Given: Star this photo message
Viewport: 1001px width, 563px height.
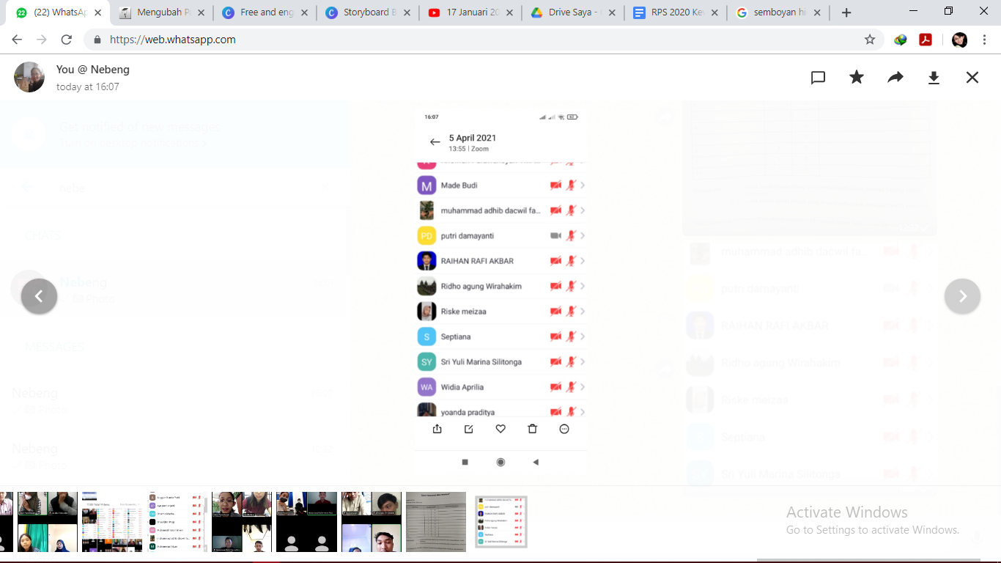Looking at the screenshot, I should click(x=857, y=77).
